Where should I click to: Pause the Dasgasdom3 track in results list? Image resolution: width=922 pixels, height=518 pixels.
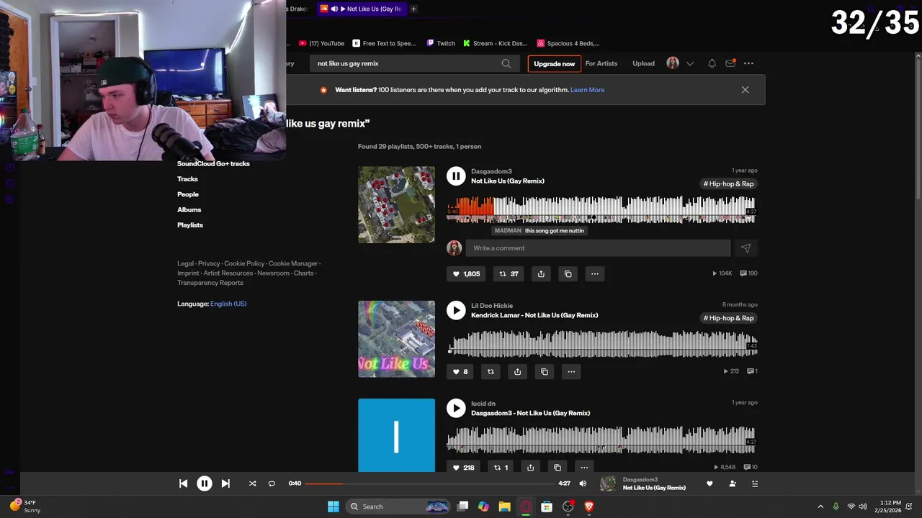pos(456,176)
